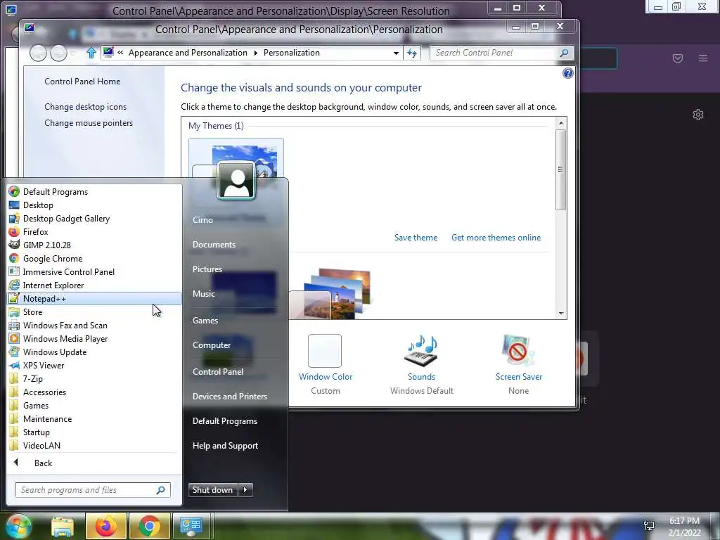Click the network icon in system tray
Viewport: 720px width, 540px height.
coord(649,525)
